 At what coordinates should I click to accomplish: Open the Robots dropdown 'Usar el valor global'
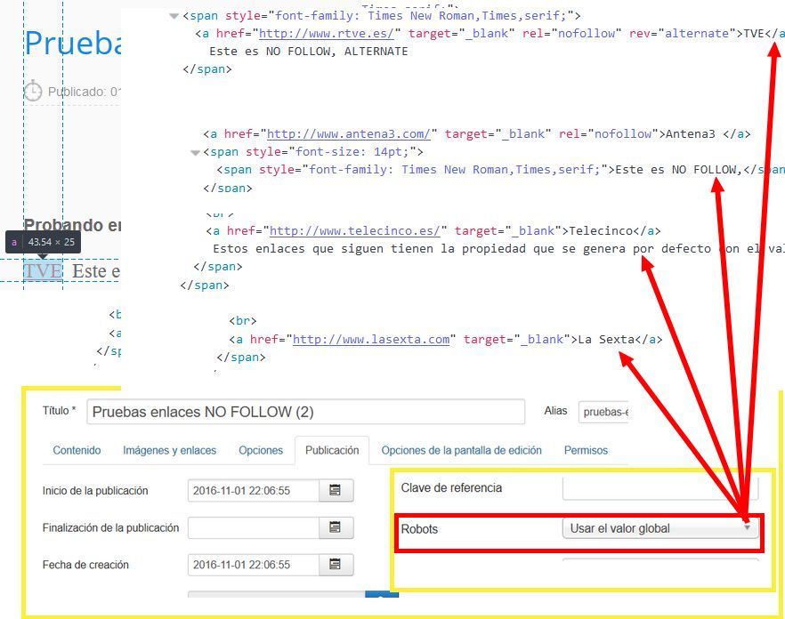[x=660, y=528]
